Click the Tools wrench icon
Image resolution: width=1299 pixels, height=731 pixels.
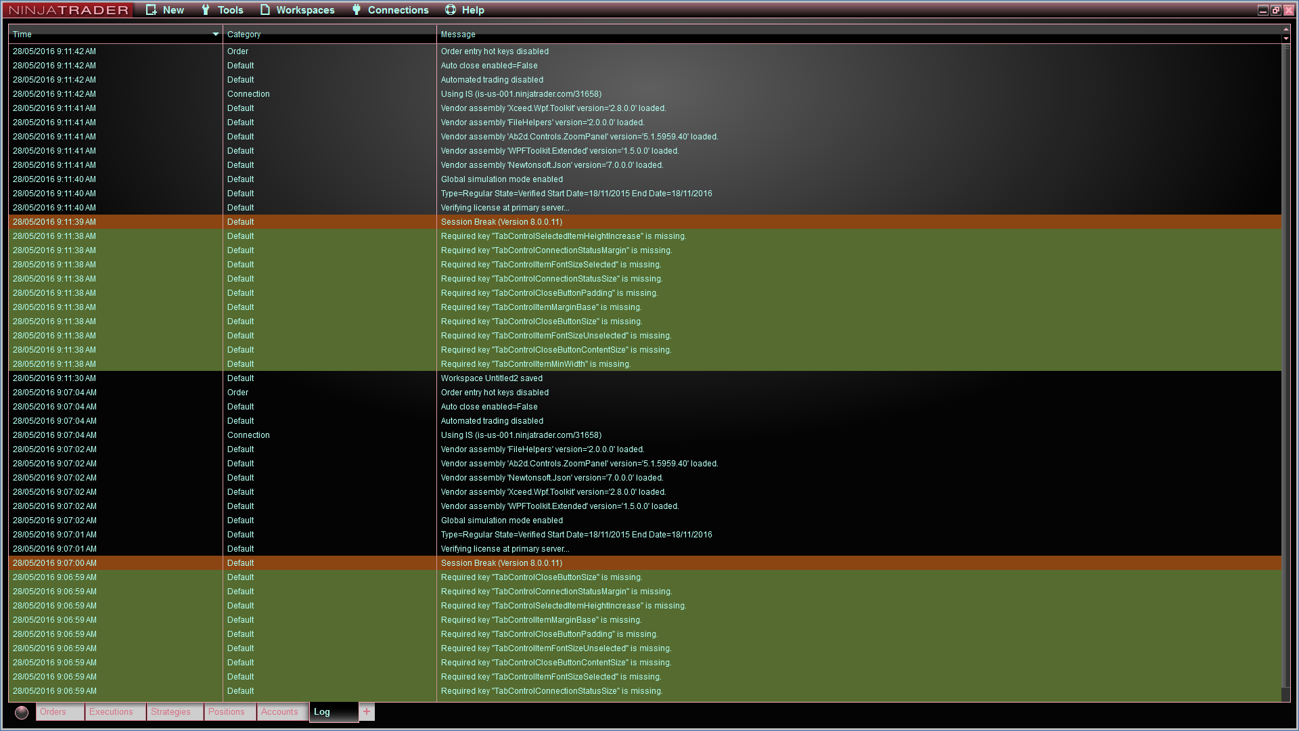coord(206,10)
